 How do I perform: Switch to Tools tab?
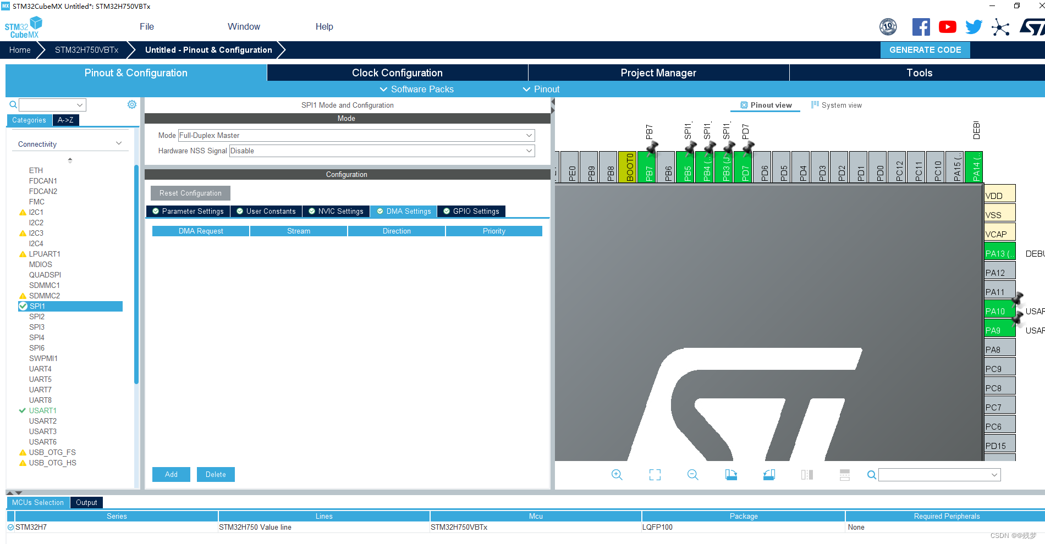click(919, 73)
